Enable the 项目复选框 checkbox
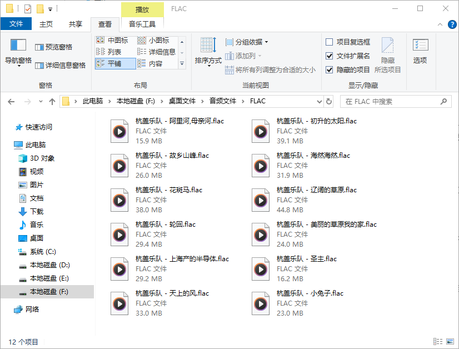Viewport: 459px width, 349px height. click(x=329, y=42)
